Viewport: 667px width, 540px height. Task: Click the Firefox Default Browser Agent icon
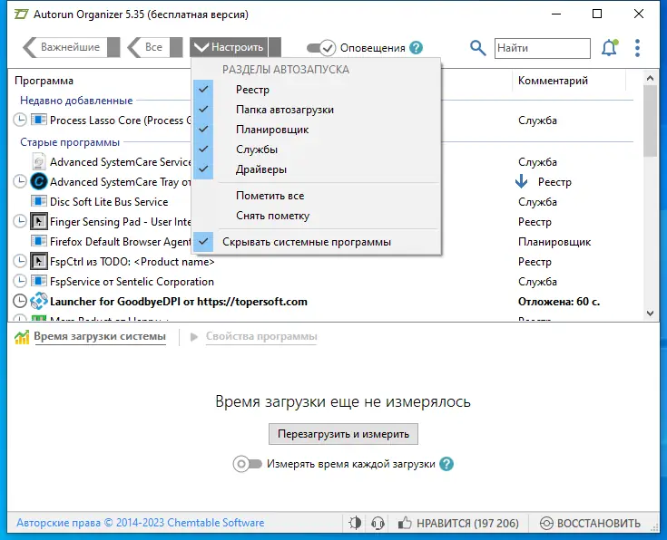point(39,241)
